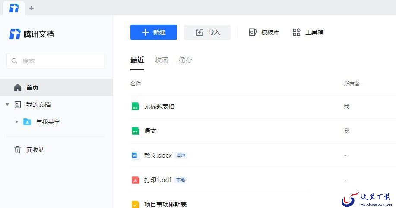This screenshot has width=396, height=208.
Task: Click the 导入 import button
Action: click(x=207, y=32)
